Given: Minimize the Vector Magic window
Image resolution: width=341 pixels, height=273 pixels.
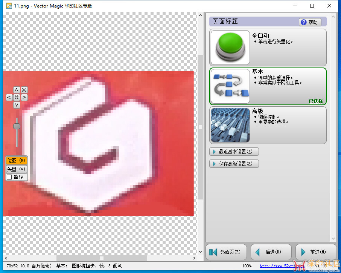Looking at the screenshot, I should (295, 6).
